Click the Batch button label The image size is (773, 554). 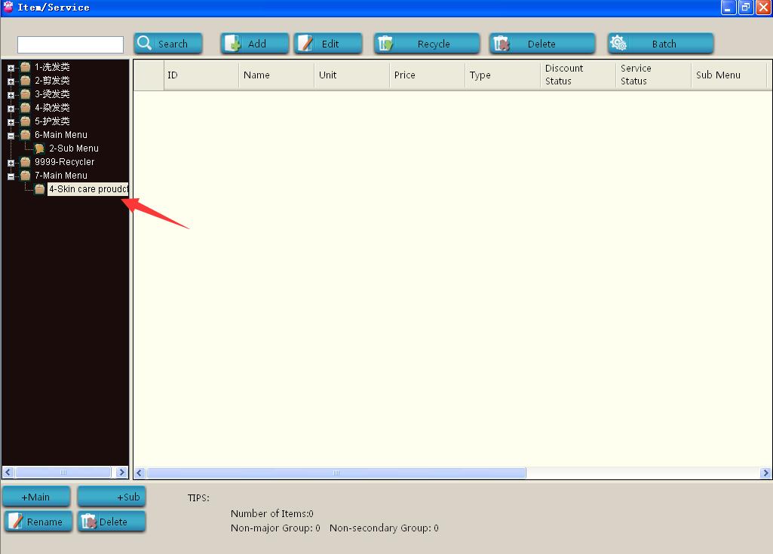tap(664, 44)
